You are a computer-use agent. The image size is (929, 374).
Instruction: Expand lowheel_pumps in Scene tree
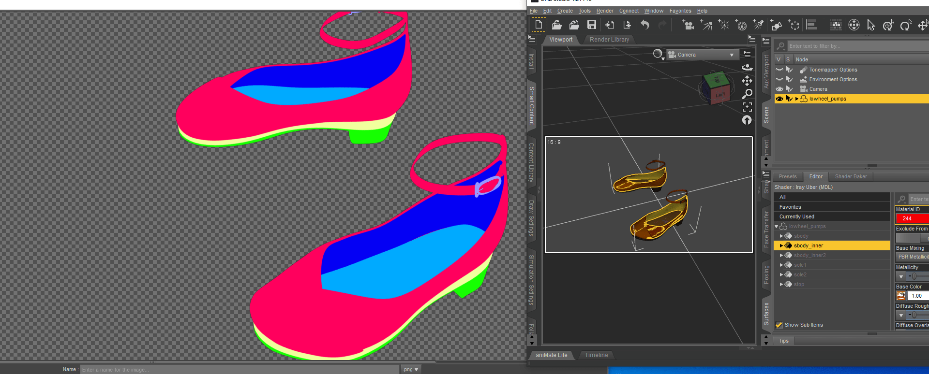[796, 99]
